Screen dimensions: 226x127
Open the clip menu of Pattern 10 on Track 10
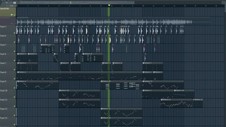60,90
